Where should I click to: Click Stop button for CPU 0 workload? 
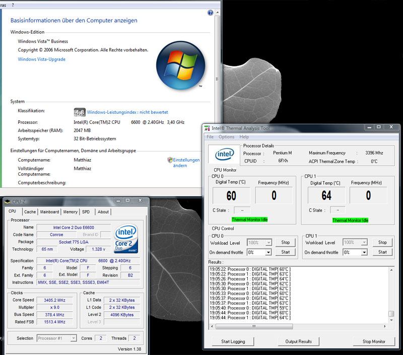tap(285, 242)
